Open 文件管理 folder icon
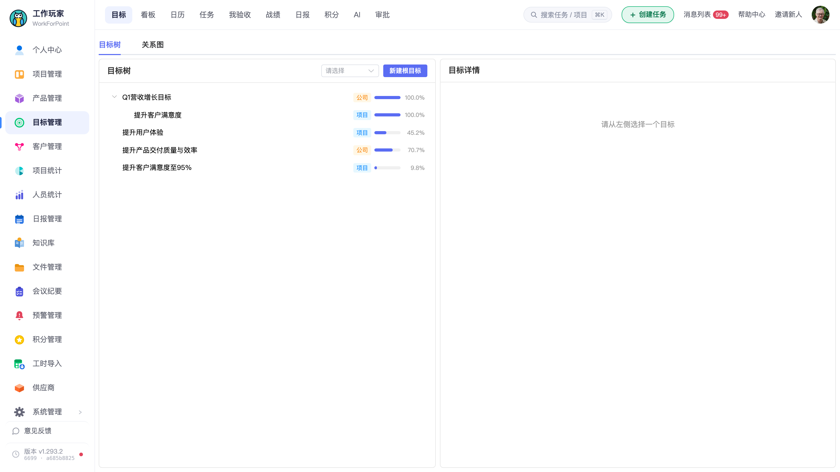This screenshot has width=840, height=472. point(19,267)
